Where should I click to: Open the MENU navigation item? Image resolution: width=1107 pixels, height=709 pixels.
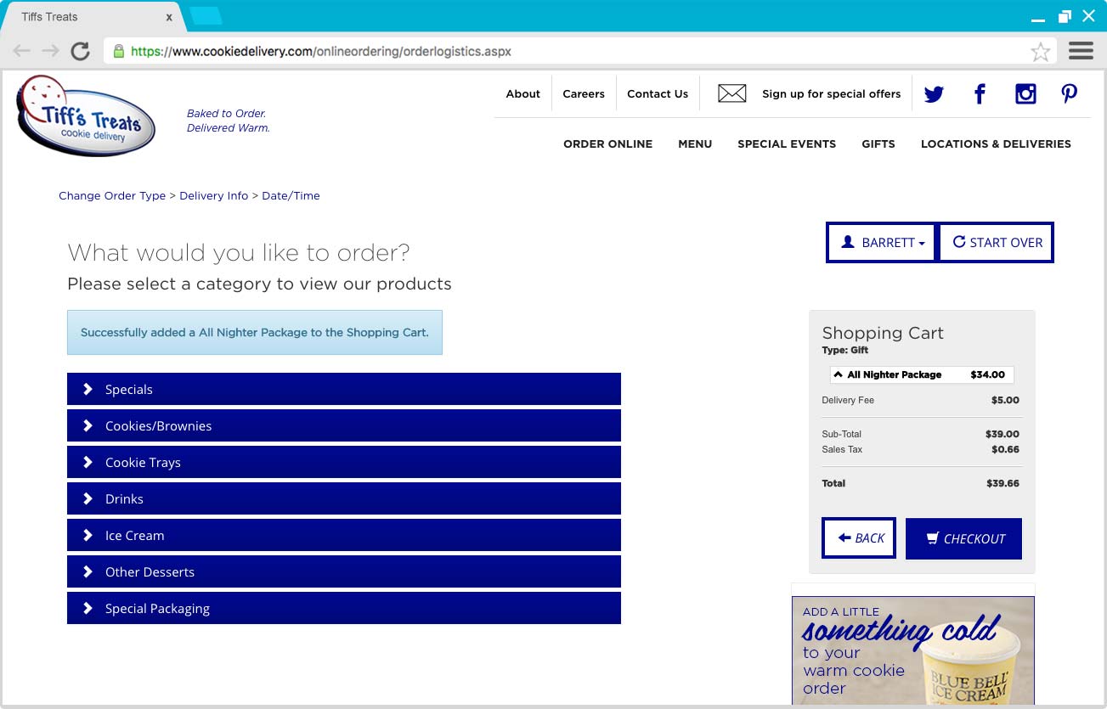point(695,144)
